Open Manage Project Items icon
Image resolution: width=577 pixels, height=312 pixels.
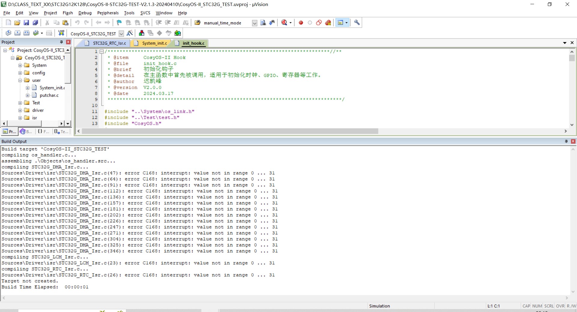click(x=142, y=33)
